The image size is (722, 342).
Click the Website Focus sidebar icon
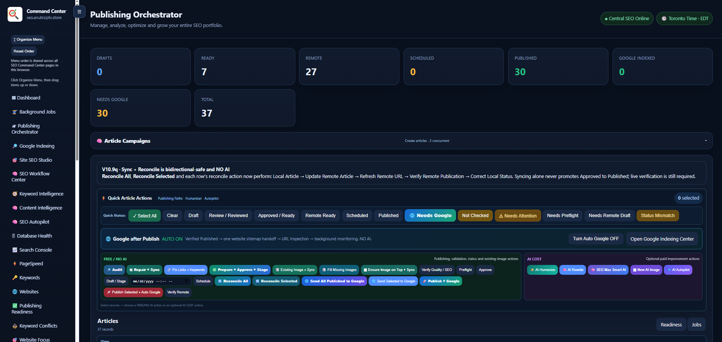click(15, 340)
